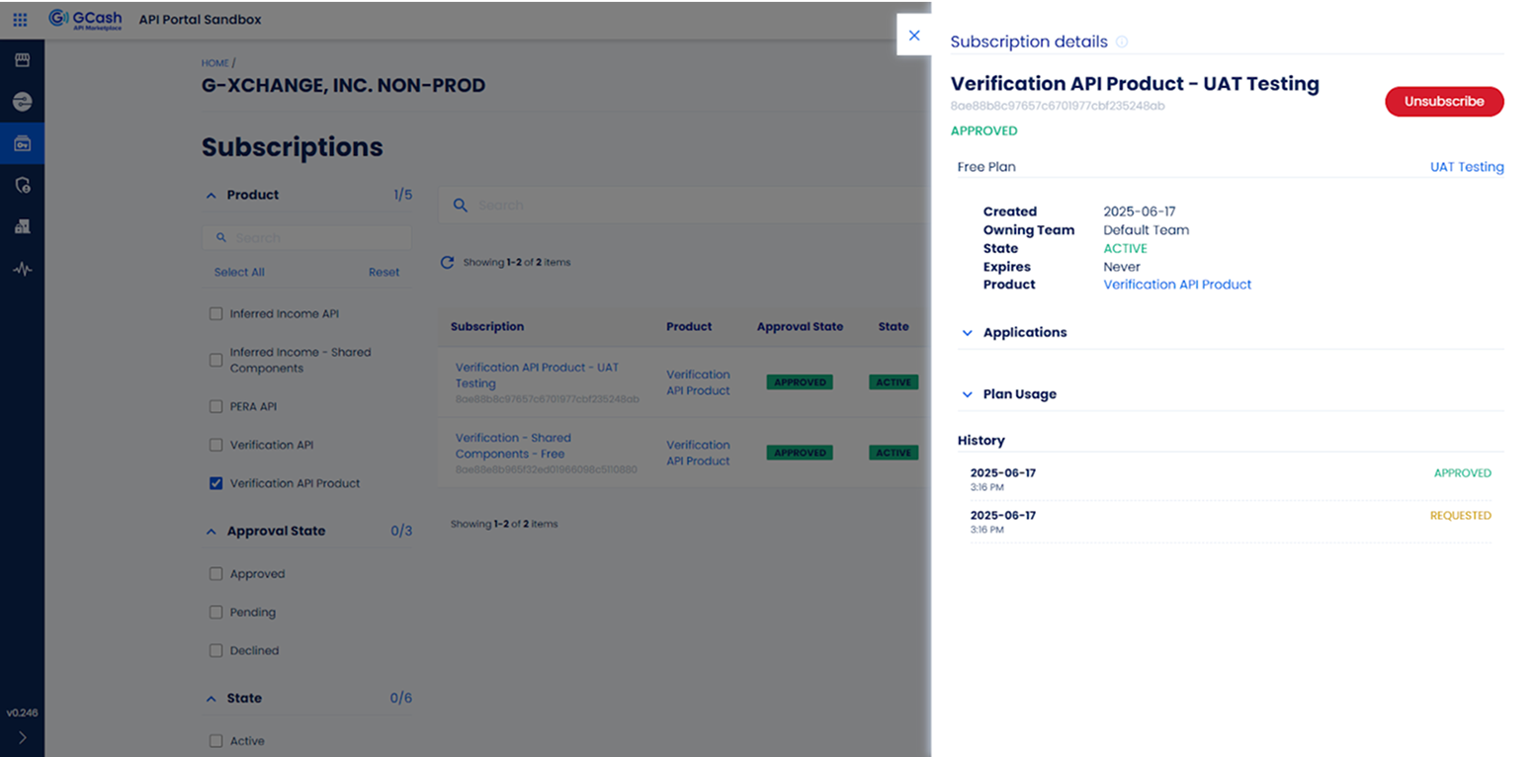Sort by the Approval State column header
1534x757 pixels.
(x=800, y=326)
